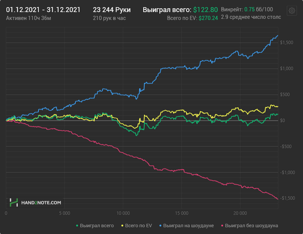Image resolution: width=303 pixels, height=234 pixels.
Task: Click the EV total value $270.24
Action: [x=208, y=18]
